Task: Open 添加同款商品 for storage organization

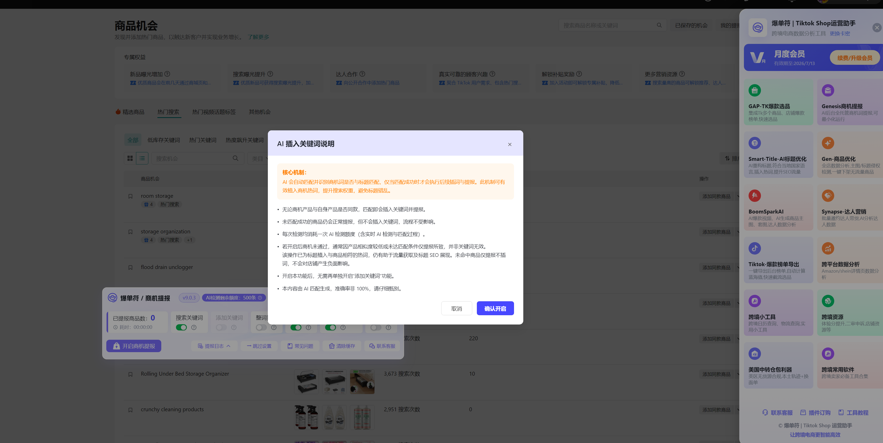Action: coord(716,232)
